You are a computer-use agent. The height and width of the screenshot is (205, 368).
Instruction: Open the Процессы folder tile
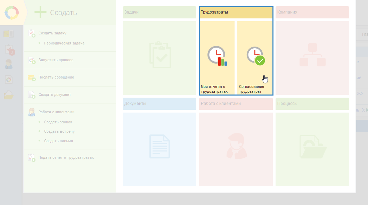pos(312,149)
